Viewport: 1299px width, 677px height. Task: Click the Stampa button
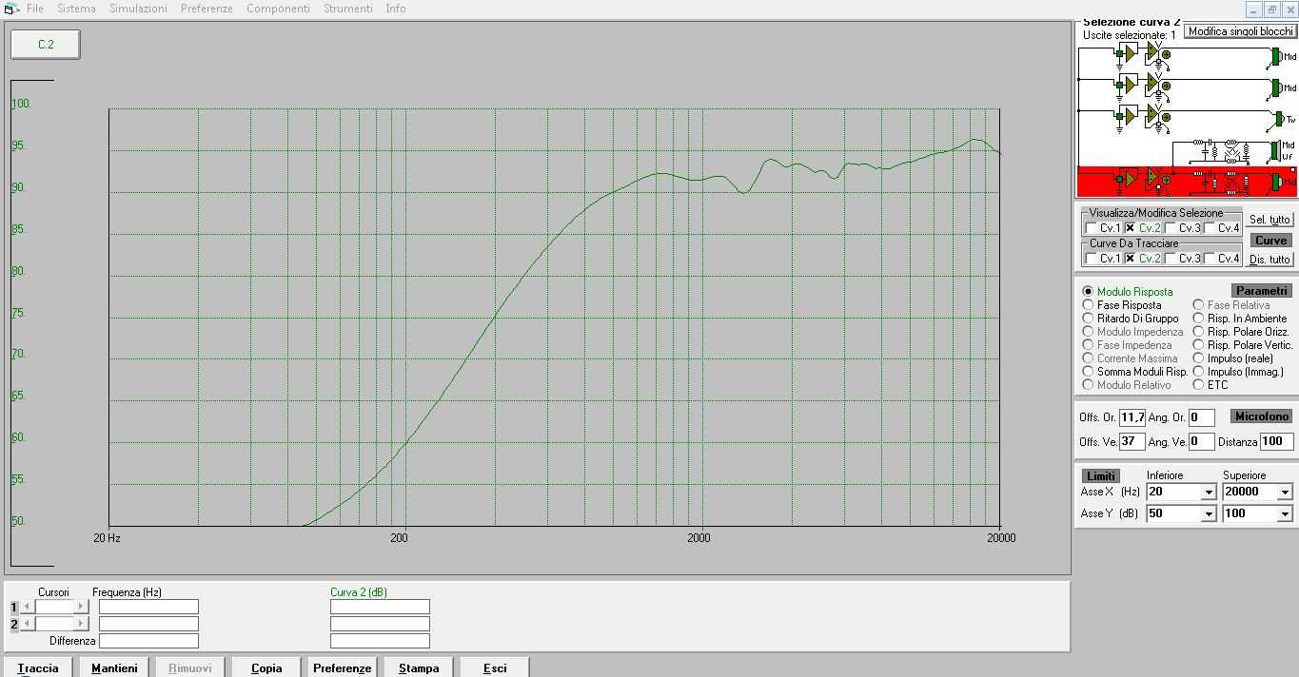pyautogui.click(x=419, y=667)
